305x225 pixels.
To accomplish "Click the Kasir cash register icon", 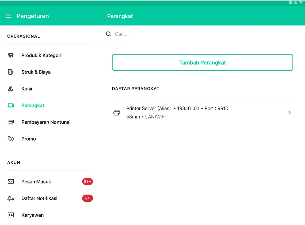I will pyautogui.click(x=11, y=89).
